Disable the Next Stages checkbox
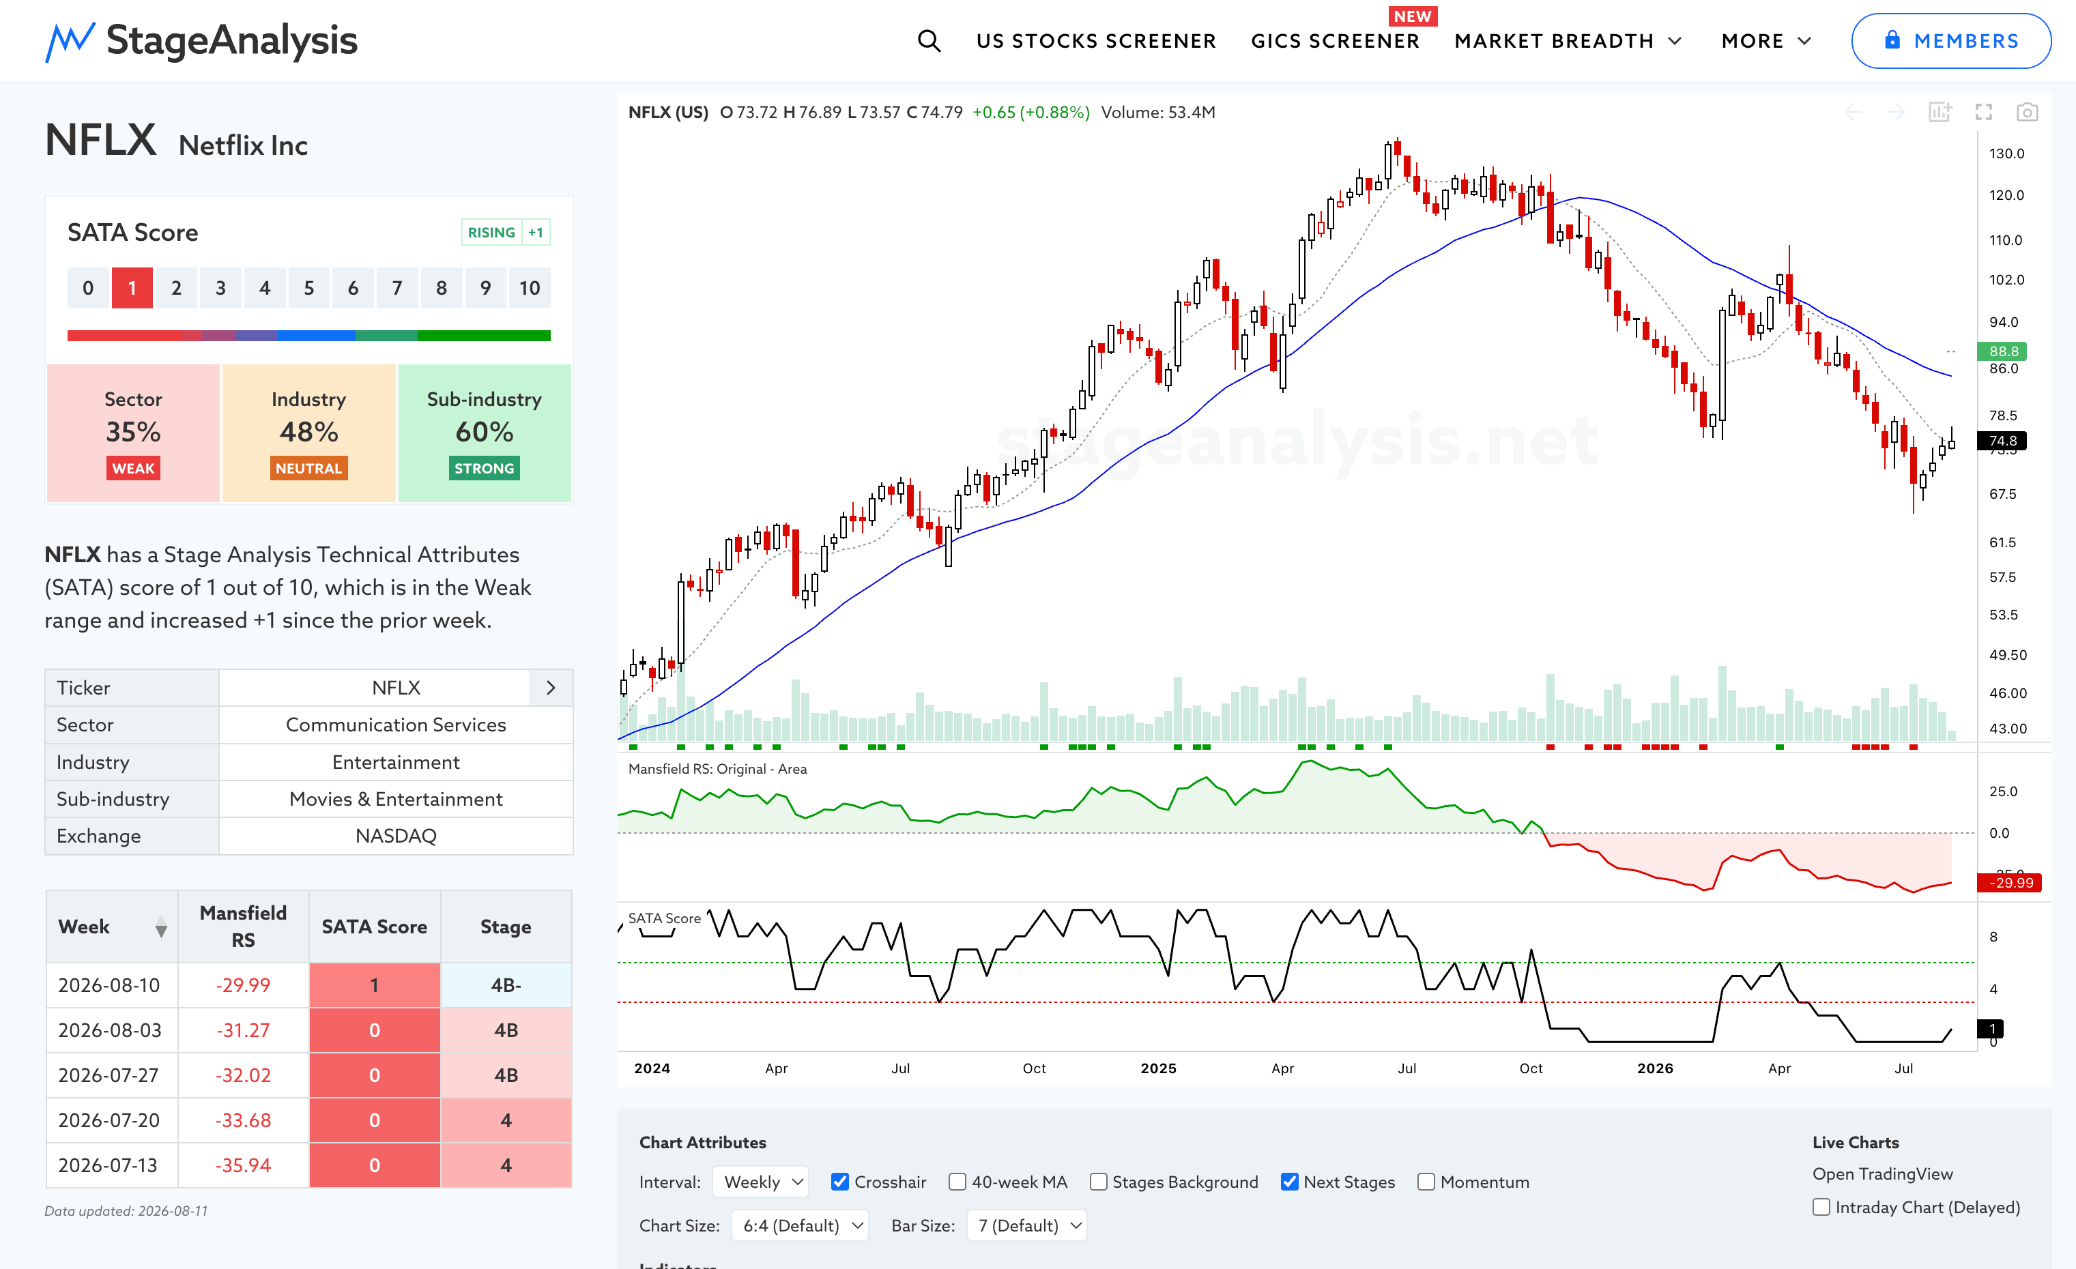 click(1289, 1182)
